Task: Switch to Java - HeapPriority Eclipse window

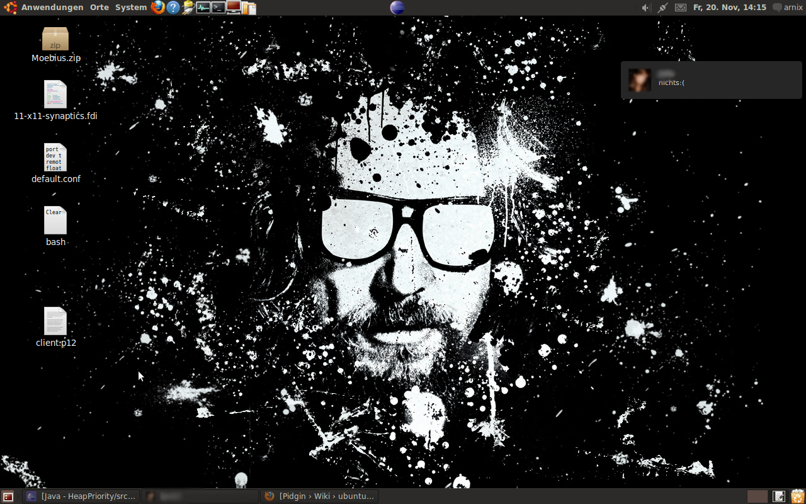Action: click(x=81, y=496)
